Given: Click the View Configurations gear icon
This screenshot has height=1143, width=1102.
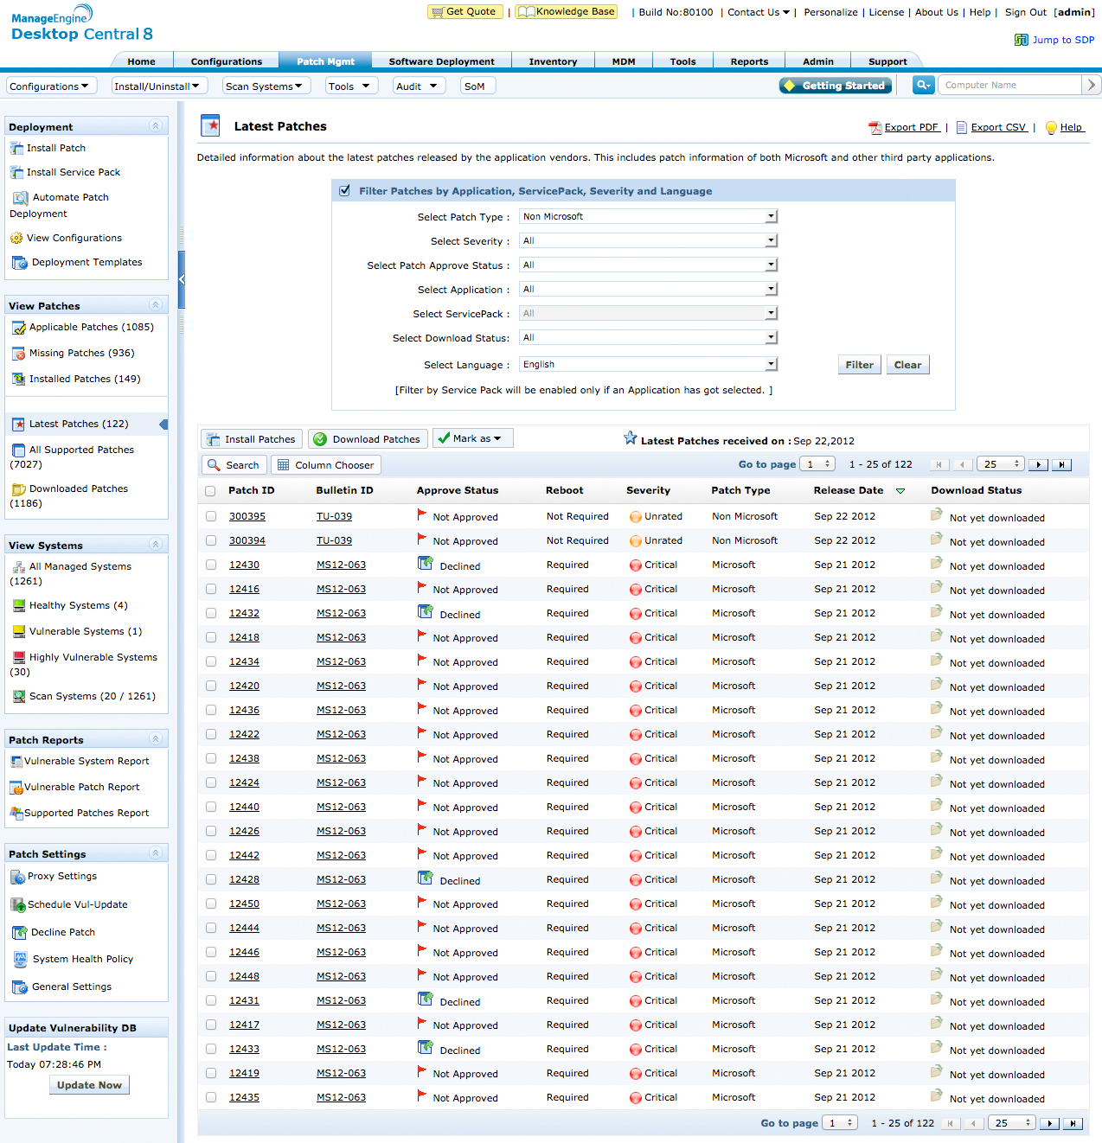Looking at the screenshot, I should (x=16, y=239).
